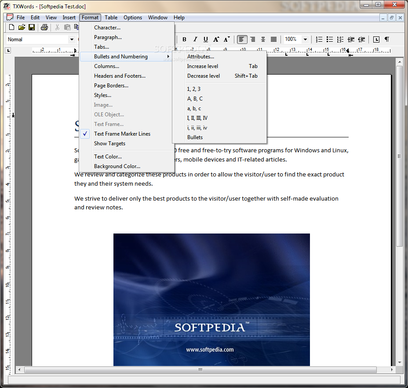This screenshot has height=388, width=408.
Task: Toggle Underline formatting
Action: (x=206, y=40)
